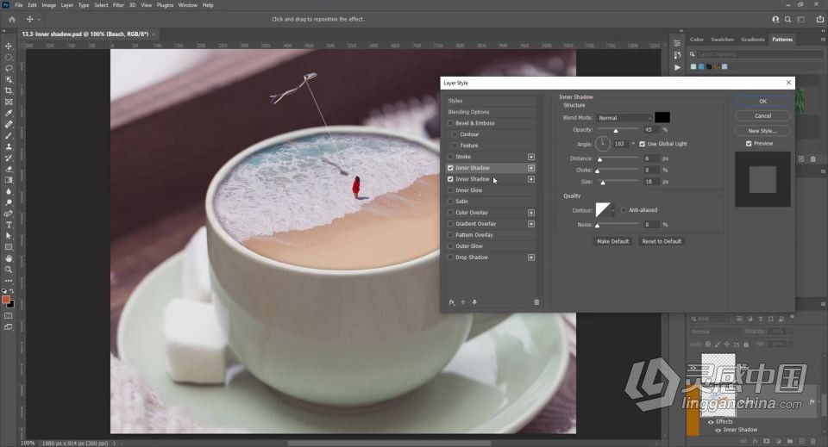
Task: Click the Home icon in options bar
Action: [x=11, y=20]
